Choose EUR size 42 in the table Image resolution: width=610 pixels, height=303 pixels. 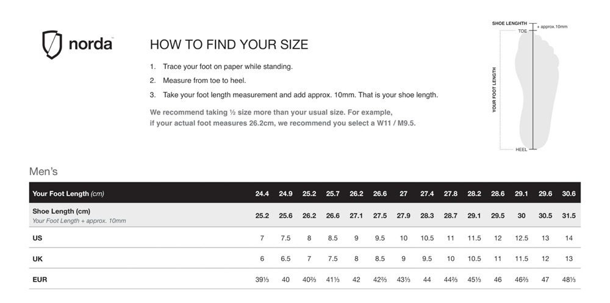(356, 279)
